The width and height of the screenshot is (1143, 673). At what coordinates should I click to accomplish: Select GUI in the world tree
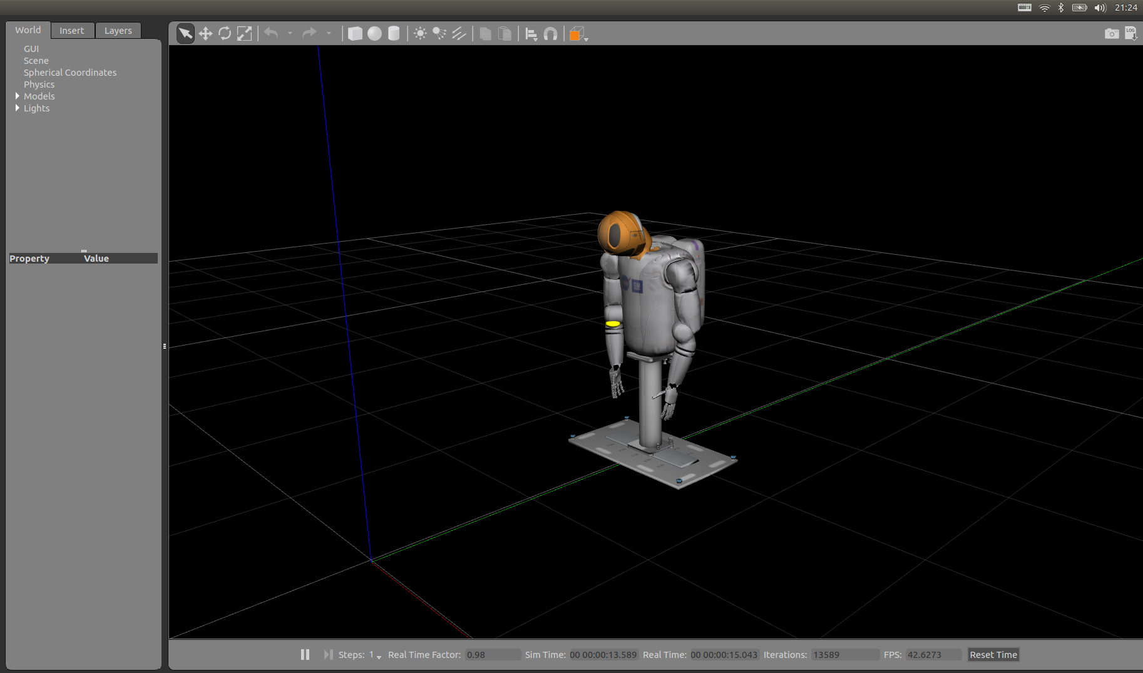click(31, 49)
